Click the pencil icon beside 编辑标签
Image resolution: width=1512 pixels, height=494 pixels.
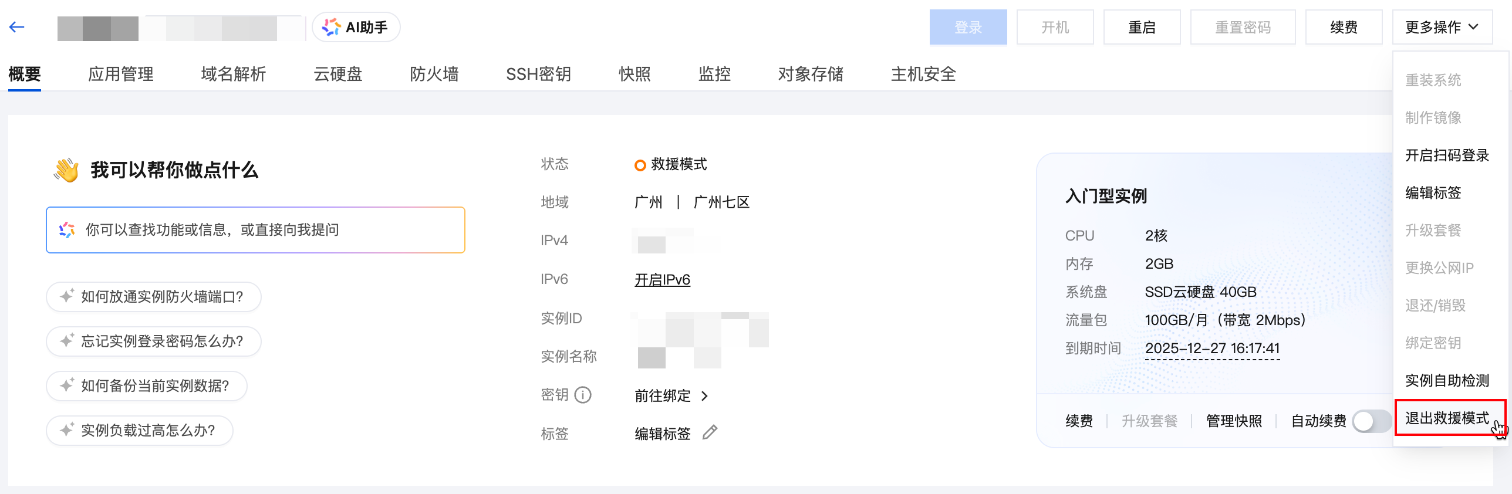pos(710,433)
